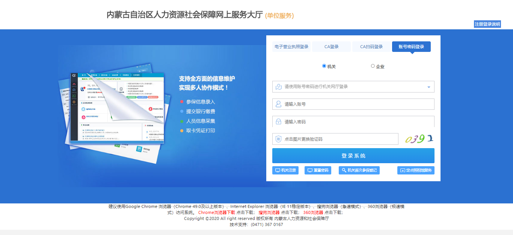513x235 pixels.
Task: Open the CA扫码登录 tab
Action: click(371, 47)
